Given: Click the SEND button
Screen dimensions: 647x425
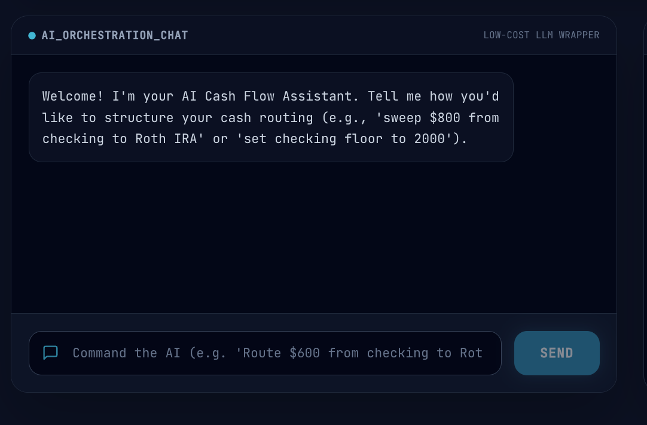Looking at the screenshot, I should click(557, 353).
